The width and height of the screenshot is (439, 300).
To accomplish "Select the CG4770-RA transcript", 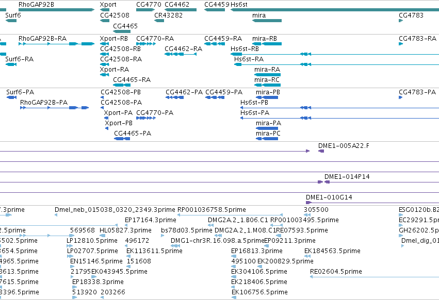I will [x=146, y=44].
